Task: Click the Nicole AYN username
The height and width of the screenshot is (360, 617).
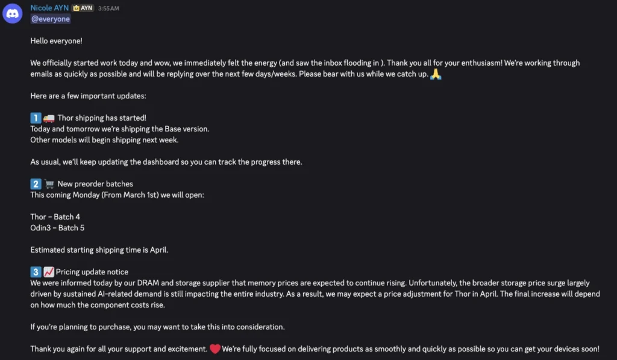Action: [49, 8]
